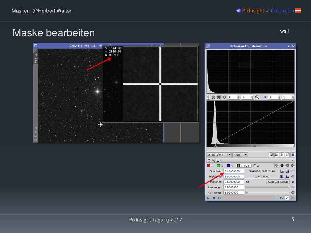Shade the HistogramTransformation window with title arrow
This screenshot has height=233, width=311.
click(289, 46)
